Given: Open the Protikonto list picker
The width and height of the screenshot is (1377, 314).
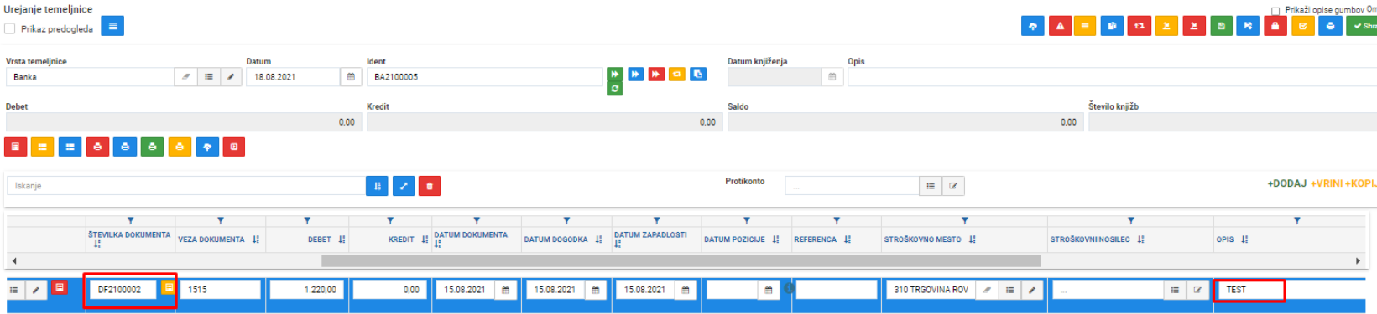Looking at the screenshot, I should coord(931,186).
